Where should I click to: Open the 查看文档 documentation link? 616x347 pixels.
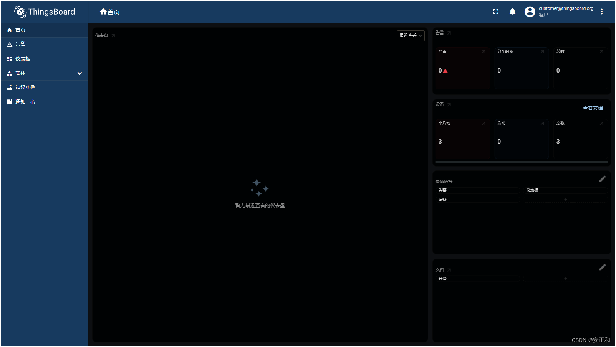(593, 108)
